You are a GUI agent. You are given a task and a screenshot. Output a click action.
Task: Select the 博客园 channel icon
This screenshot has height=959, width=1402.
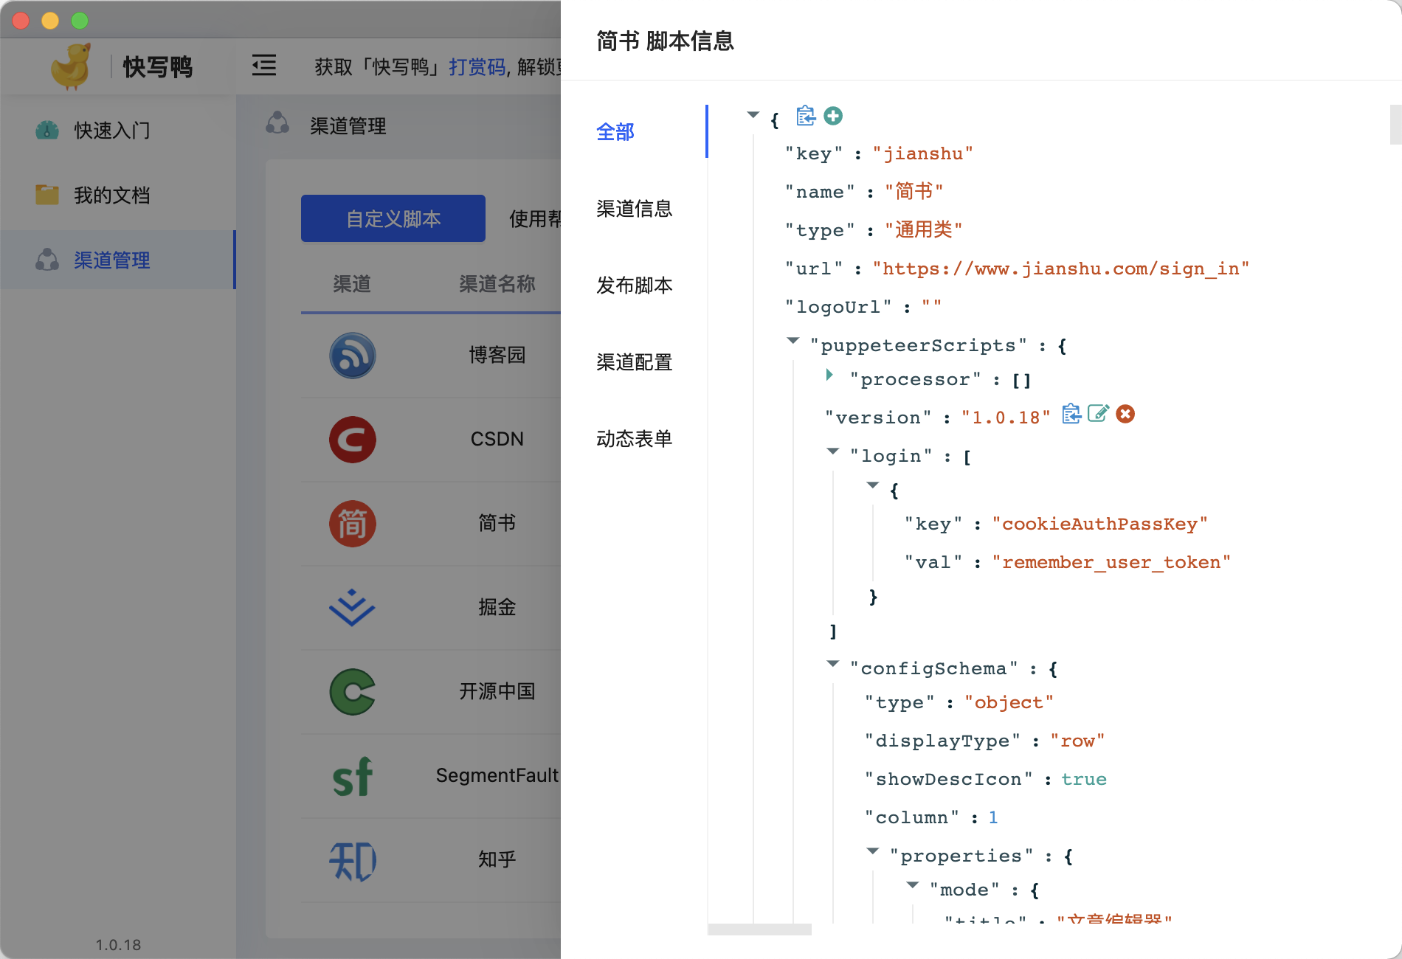[x=353, y=356]
